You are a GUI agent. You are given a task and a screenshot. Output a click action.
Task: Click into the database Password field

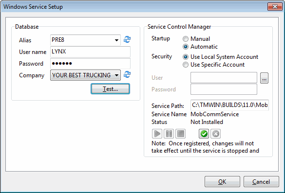pos(90,63)
